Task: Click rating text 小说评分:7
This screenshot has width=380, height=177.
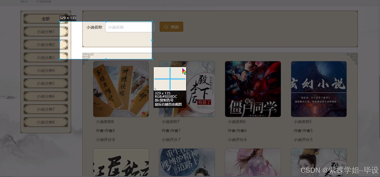Action: [171, 140]
